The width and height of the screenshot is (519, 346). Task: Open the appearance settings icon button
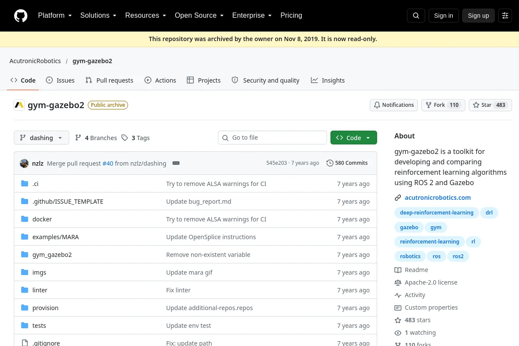pyautogui.click(x=505, y=16)
